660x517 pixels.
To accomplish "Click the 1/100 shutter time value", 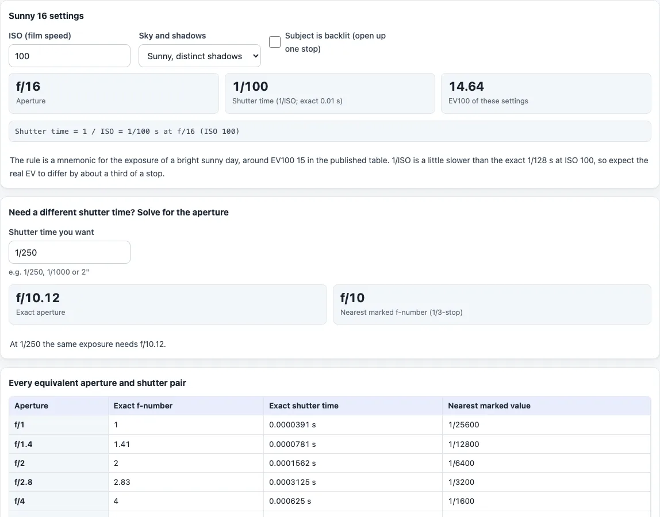I will point(251,86).
